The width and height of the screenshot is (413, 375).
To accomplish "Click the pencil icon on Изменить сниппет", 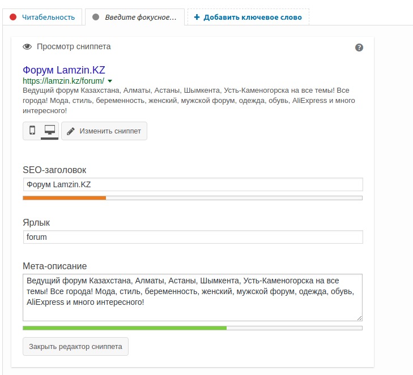I will click(71, 131).
